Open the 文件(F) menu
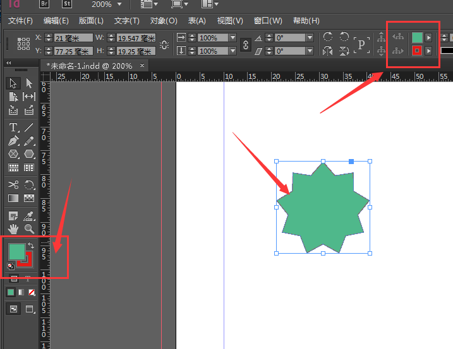The image size is (453, 349). click(20, 21)
